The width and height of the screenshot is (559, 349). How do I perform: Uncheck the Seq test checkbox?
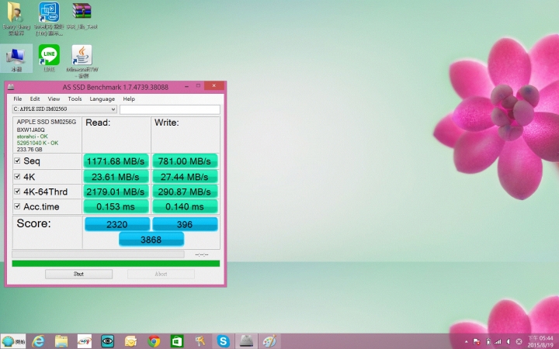[x=17, y=161]
